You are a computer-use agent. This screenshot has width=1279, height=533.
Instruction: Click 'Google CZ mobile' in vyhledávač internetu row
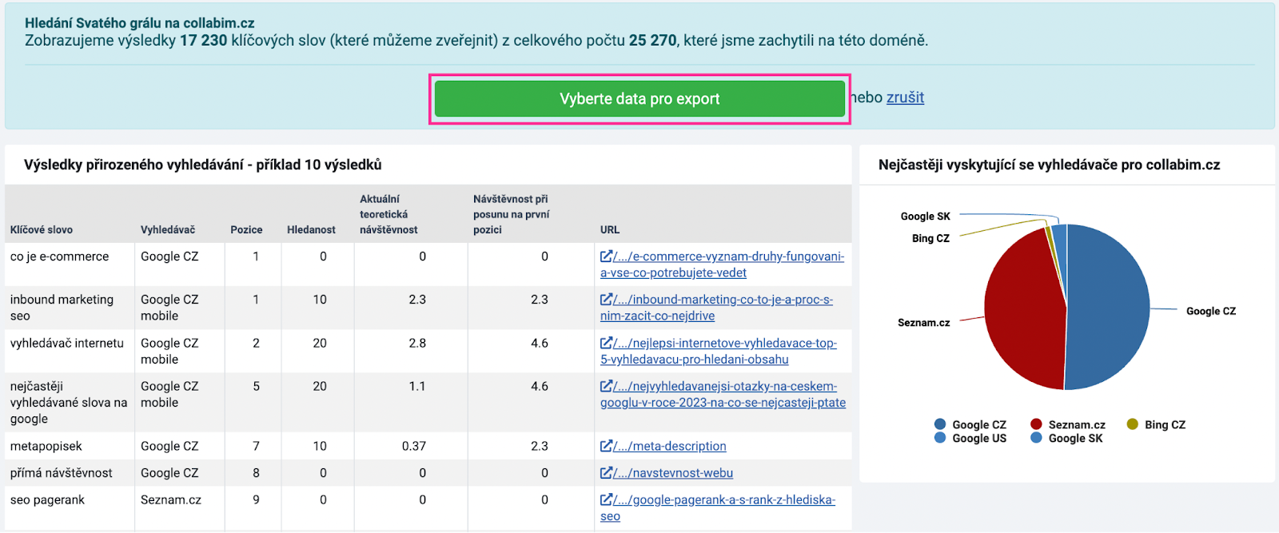point(169,351)
